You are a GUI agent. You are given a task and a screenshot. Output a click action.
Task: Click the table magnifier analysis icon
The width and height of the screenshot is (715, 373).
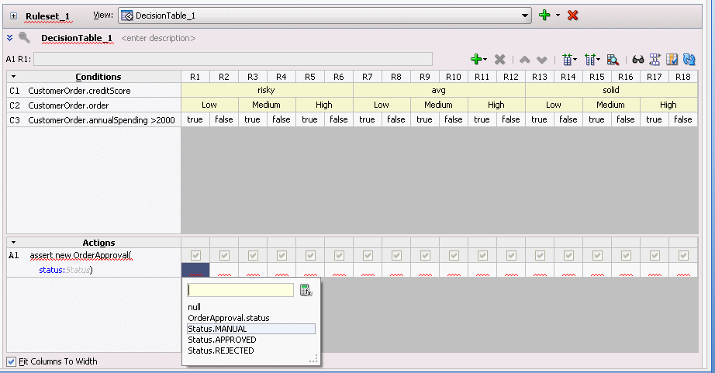[x=613, y=59]
